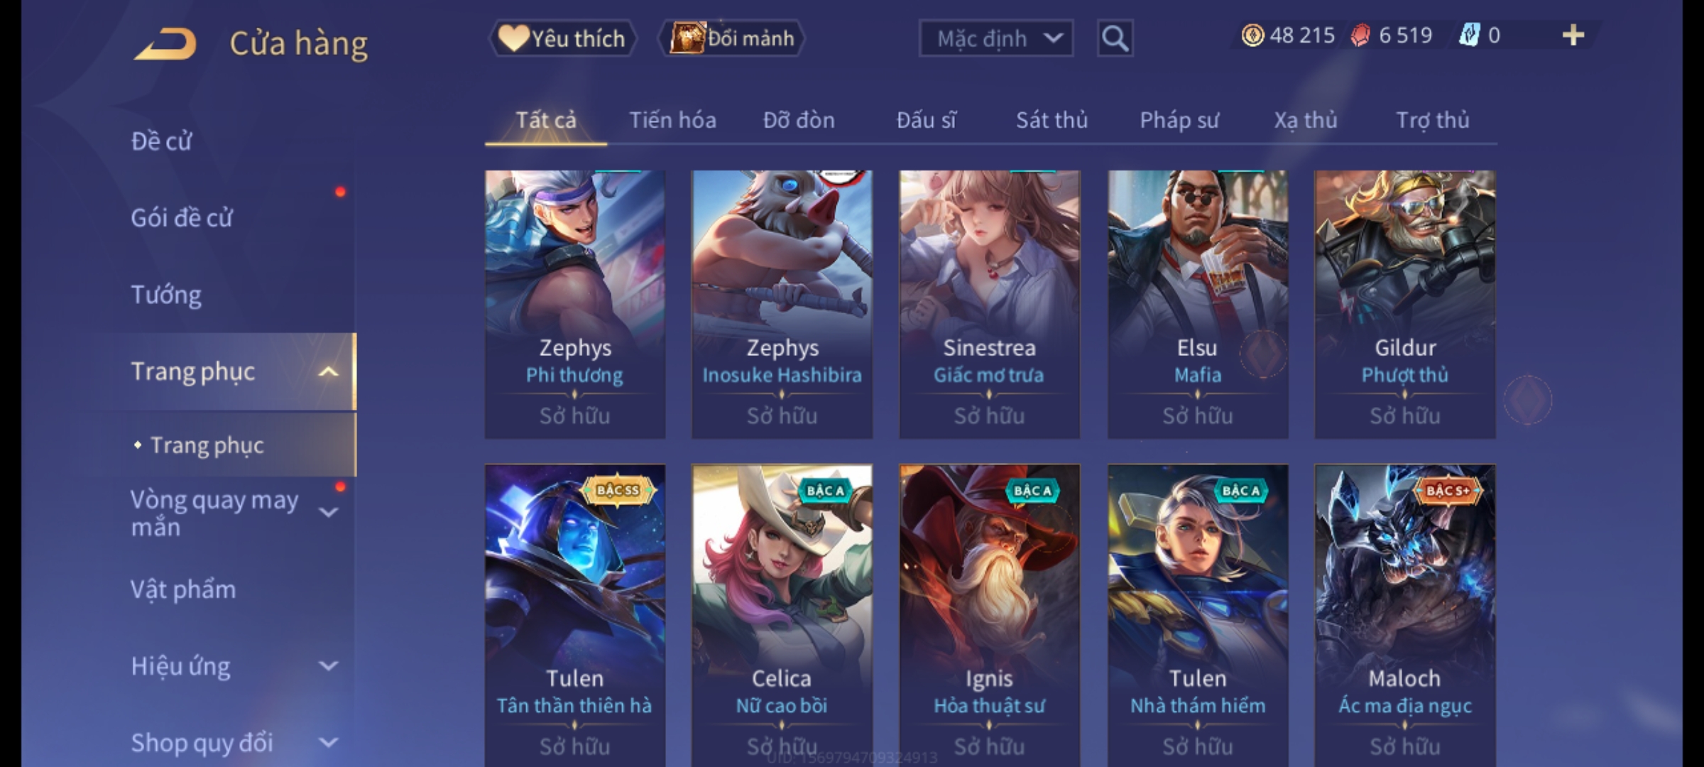Open Yêu thích favorites heart button
This screenshot has width=1704, height=767.
pyautogui.click(x=562, y=38)
